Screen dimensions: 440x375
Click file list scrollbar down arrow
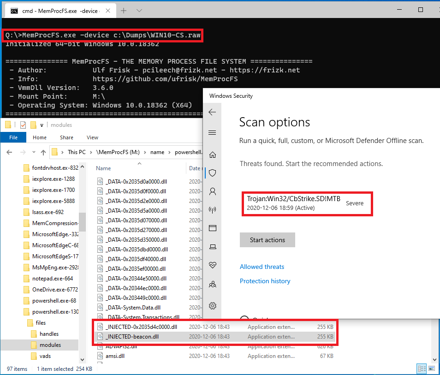pos(434,360)
